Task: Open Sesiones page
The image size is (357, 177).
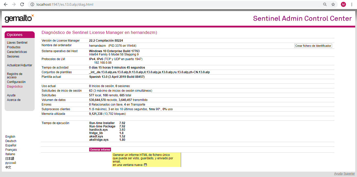Action: click(x=13, y=57)
